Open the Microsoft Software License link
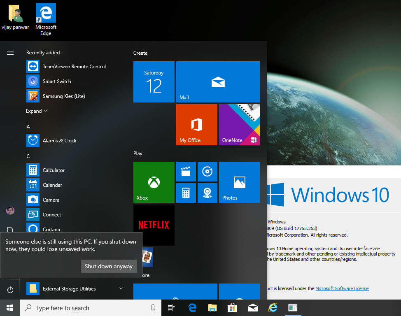 point(342,288)
